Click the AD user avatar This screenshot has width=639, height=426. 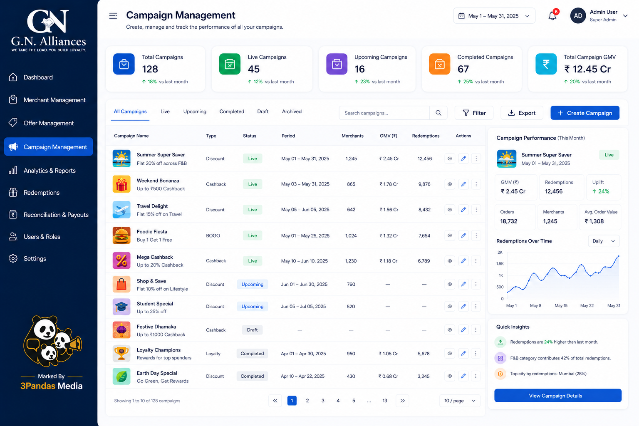click(x=578, y=16)
